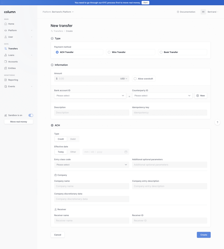Open the Transfers sidebar icon
The height and width of the screenshot is (249, 224).
pyautogui.click(x=6, y=49)
